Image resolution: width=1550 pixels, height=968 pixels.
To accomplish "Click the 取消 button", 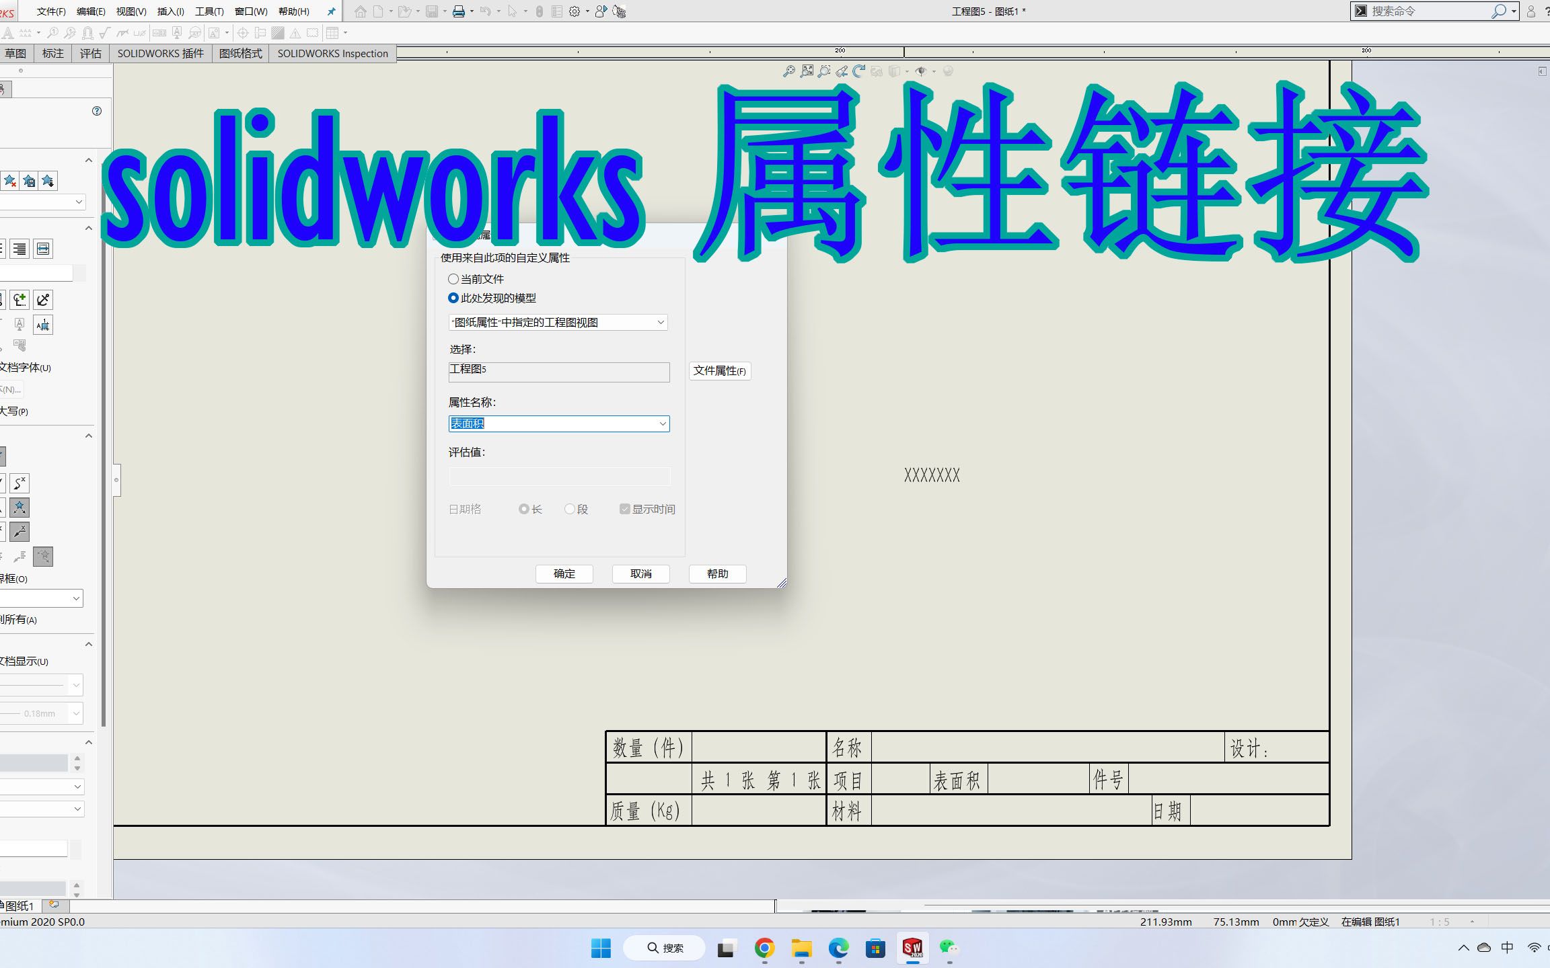I will tap(641, 573).
